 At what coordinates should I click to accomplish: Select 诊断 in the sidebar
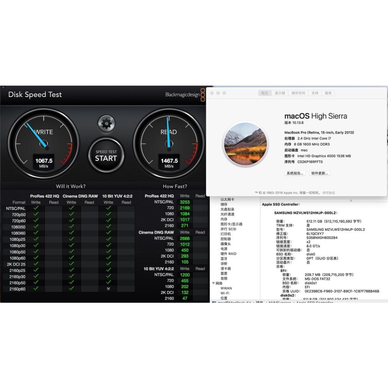pos(224,264)
